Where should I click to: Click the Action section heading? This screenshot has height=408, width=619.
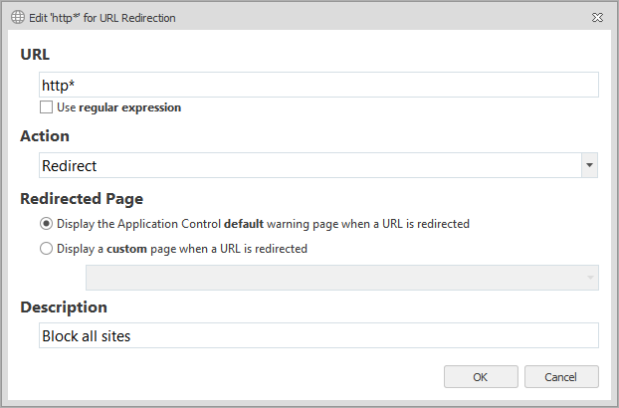click(45, 136)
